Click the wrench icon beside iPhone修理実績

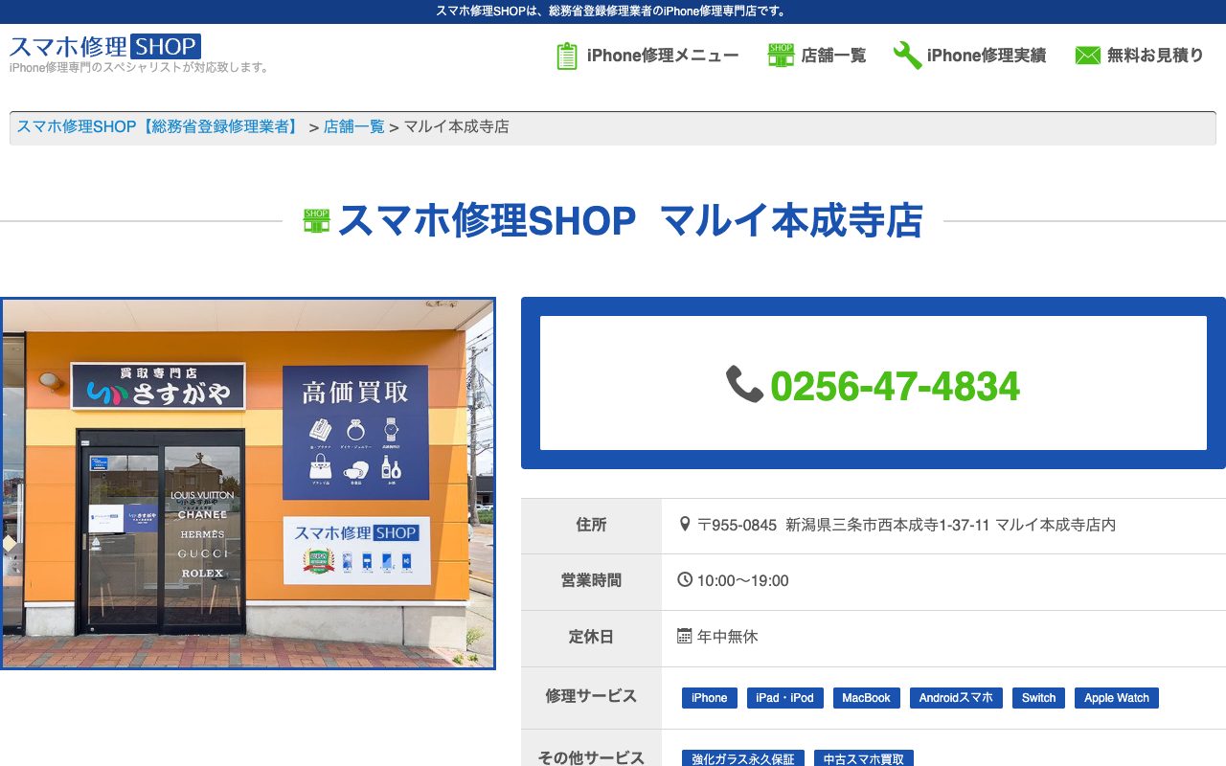click(x=907, y=56)
